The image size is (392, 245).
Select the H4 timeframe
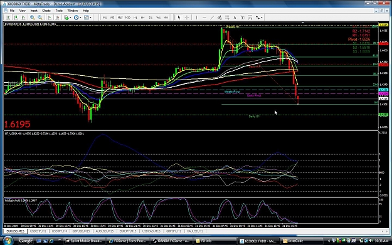[143, 18]
